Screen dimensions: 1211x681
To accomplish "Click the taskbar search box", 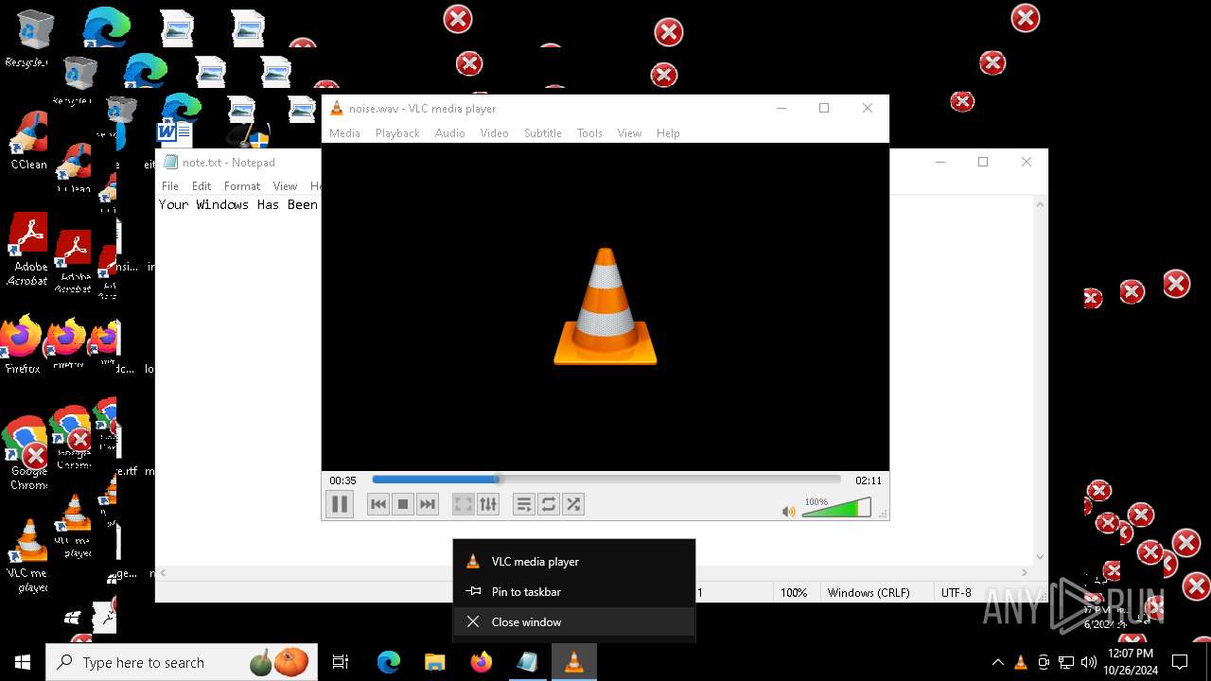I will point(182,662).
